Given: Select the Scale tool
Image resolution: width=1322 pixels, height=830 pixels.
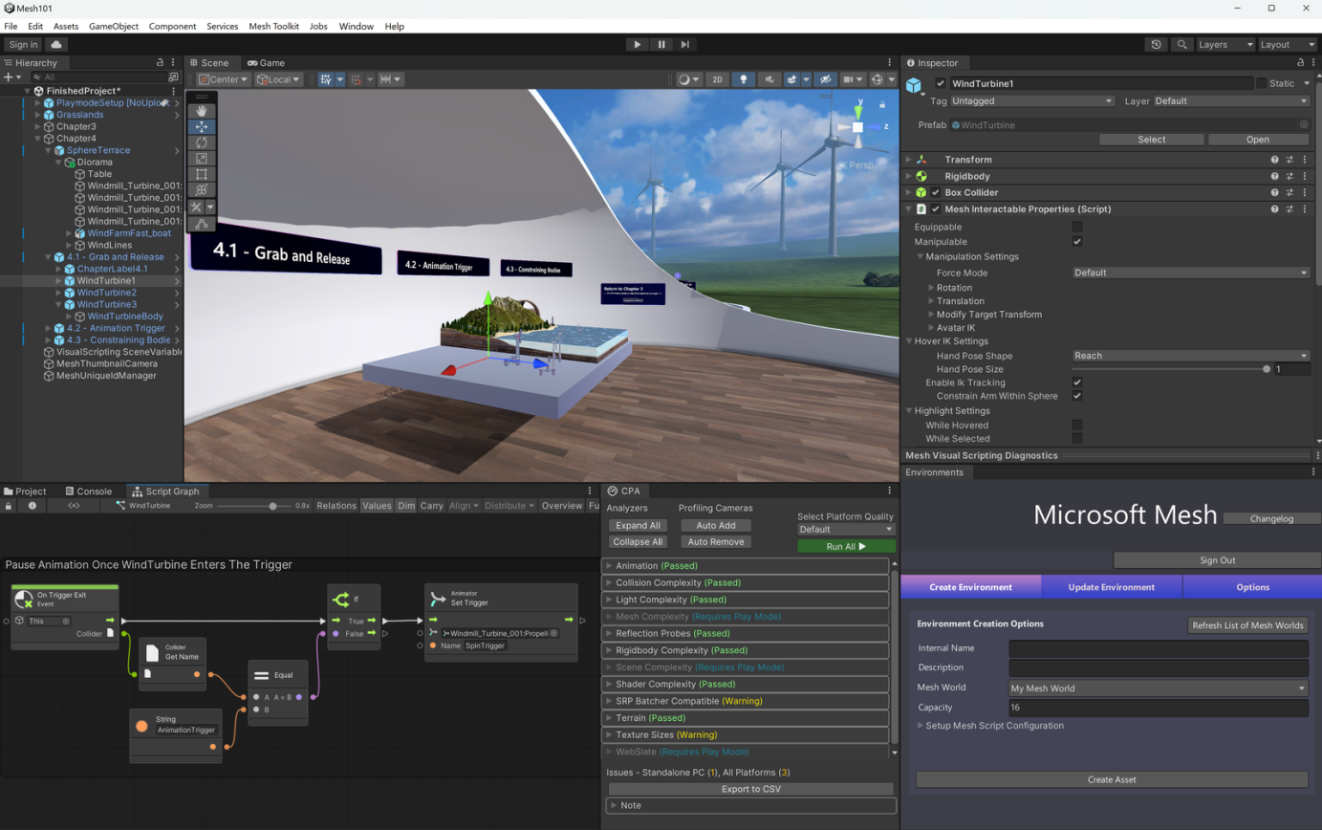Looking at the screenshot, I should point(202,157).
